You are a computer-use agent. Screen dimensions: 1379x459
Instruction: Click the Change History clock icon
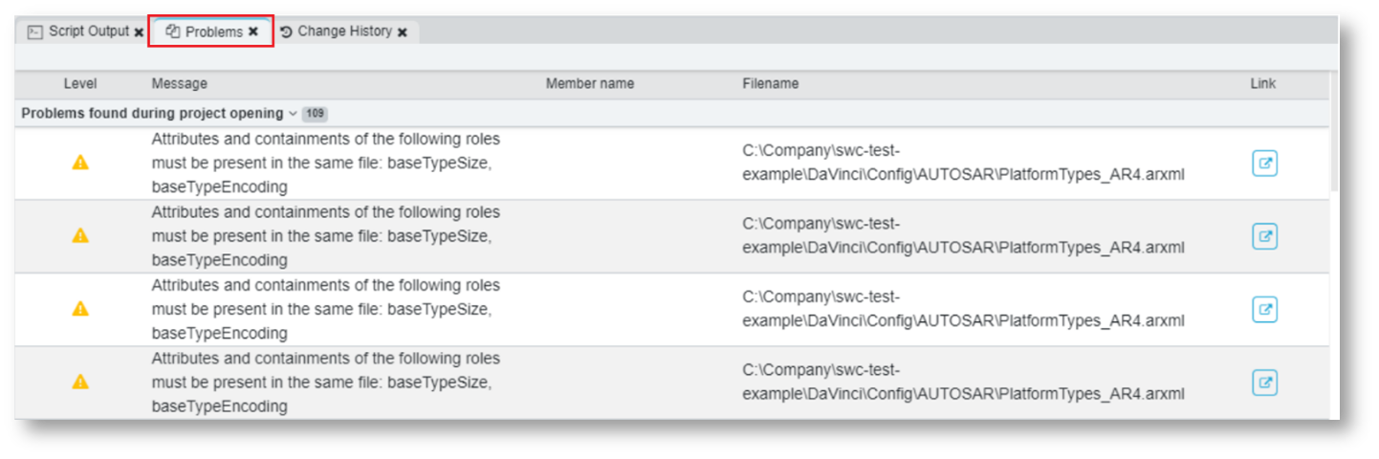(286, 32)
